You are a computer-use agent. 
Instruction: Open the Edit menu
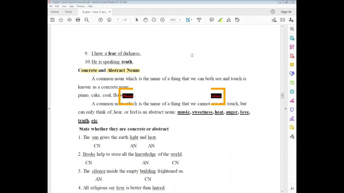[57, 6]
